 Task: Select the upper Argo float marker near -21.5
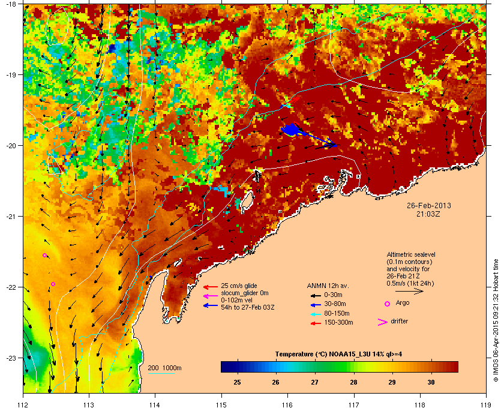click(x=44, y=255)
